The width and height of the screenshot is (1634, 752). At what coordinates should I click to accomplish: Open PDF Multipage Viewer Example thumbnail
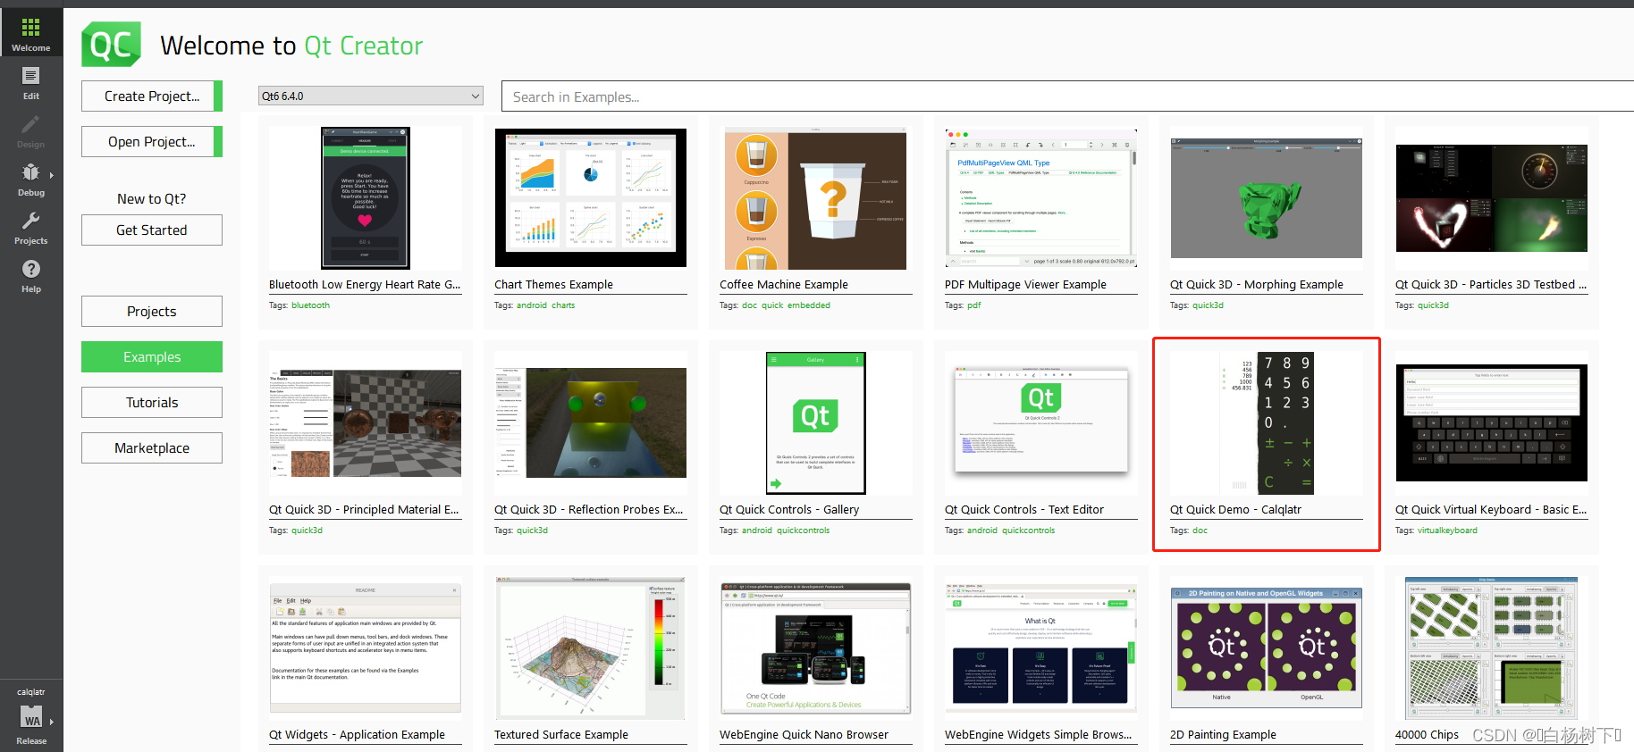pos(1041,198)
